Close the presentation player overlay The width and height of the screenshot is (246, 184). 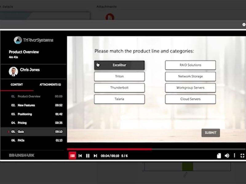click(244, 25)
